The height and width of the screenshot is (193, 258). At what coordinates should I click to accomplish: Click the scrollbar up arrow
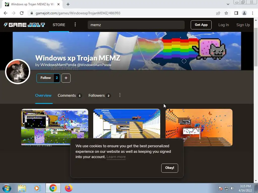point(256,20)
